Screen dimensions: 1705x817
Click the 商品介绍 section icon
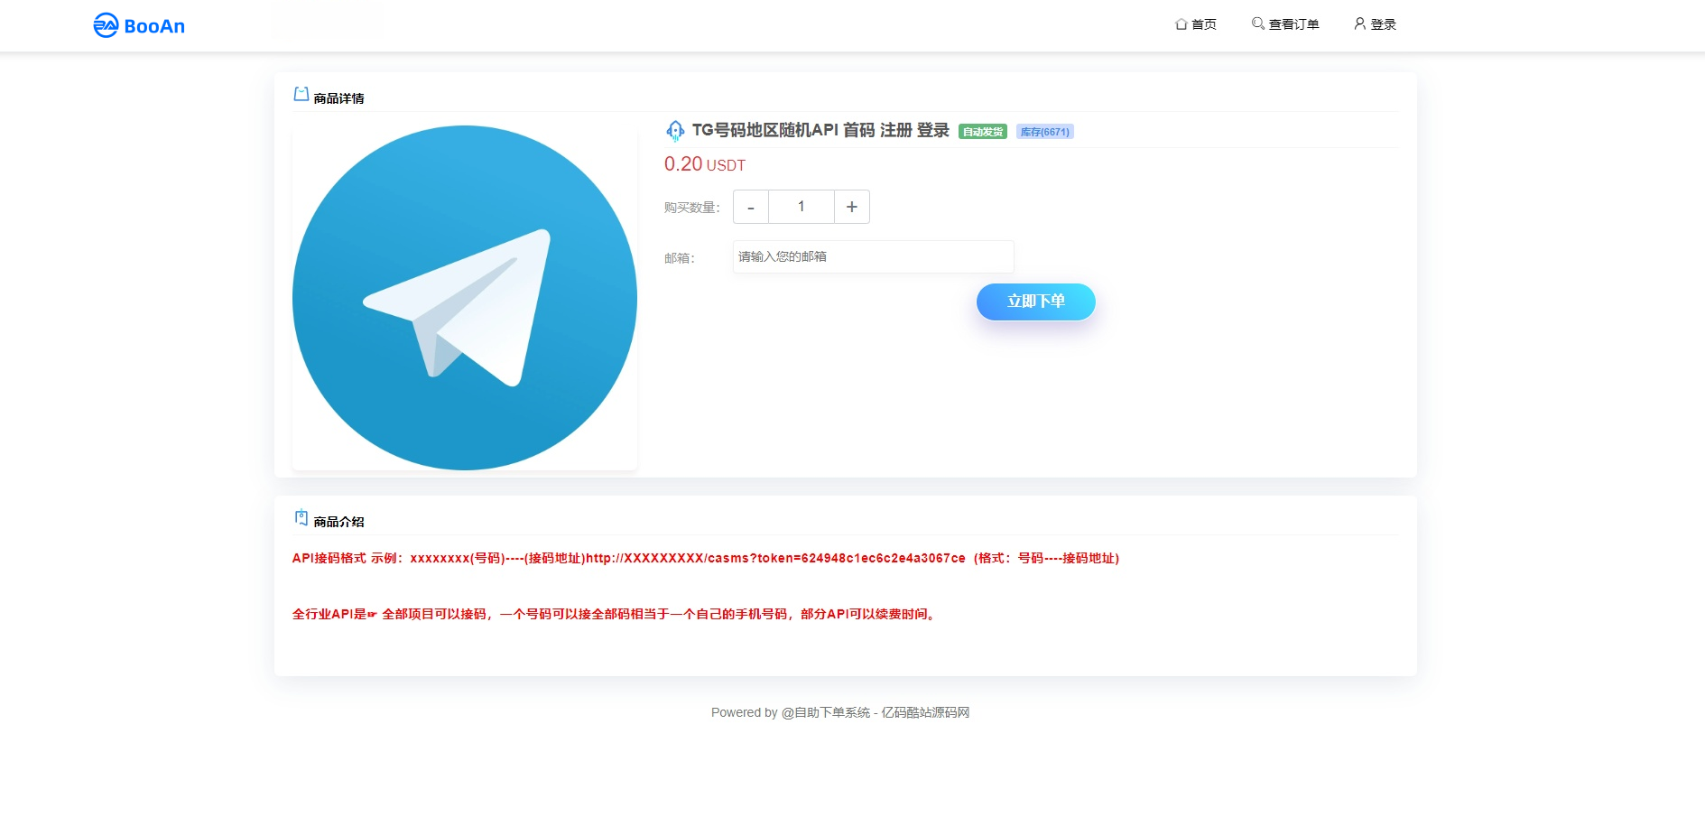pyautogui.click(x=301, y=518)
